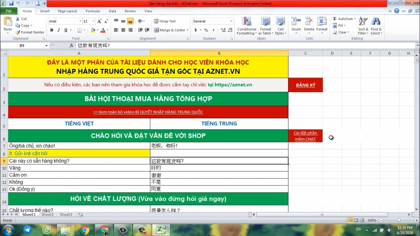The width and height of the screenshot is (420, 236).
Task: Open the Fill Color dropdown arrow
Action: 97,30
